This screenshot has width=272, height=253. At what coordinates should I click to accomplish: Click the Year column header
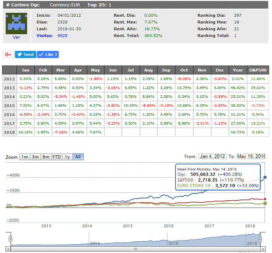[238, 70]
